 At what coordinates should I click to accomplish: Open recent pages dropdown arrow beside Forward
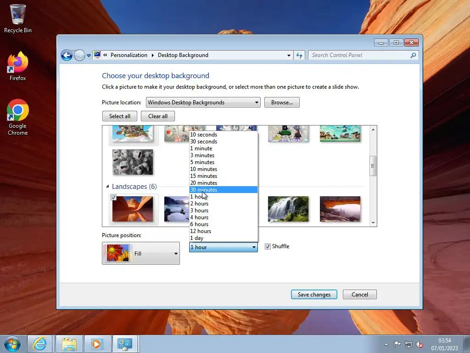pyautogui.click(x=89, y=56)
